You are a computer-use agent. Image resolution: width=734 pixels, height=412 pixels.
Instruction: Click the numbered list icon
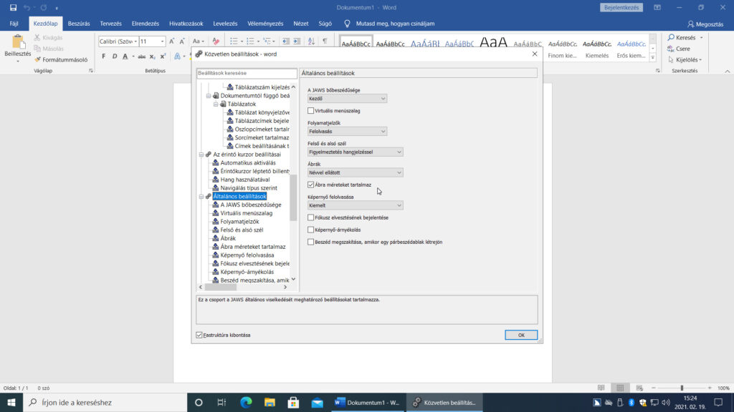pyautogui.click(x=250, y=41)
